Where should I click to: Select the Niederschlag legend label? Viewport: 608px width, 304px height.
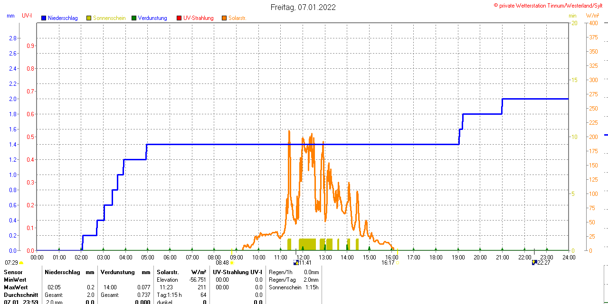coord(63,18)
